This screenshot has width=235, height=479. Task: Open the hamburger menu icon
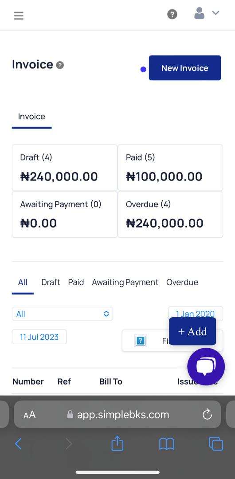[x=19, y=16]
